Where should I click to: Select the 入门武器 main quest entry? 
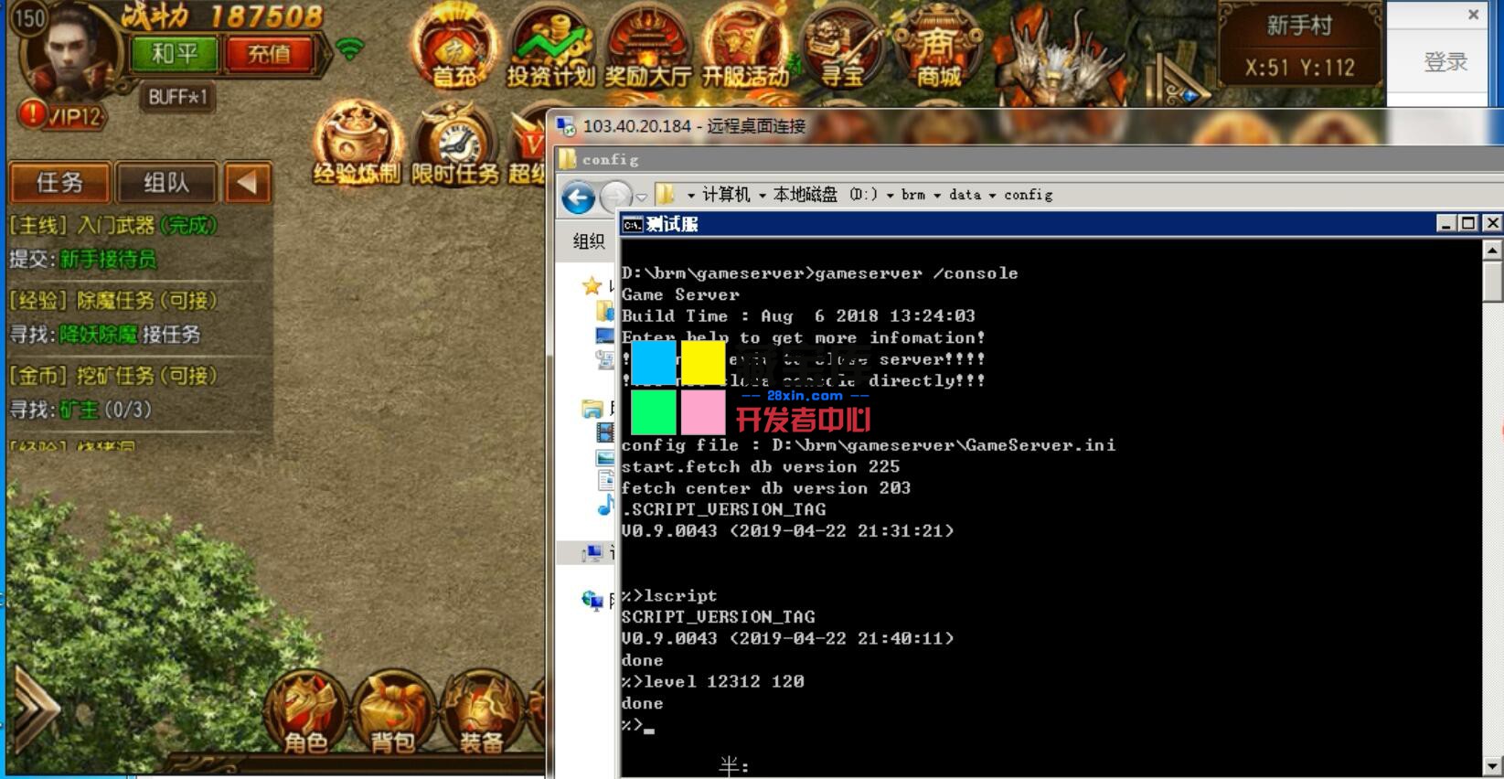tap(113, 225)
